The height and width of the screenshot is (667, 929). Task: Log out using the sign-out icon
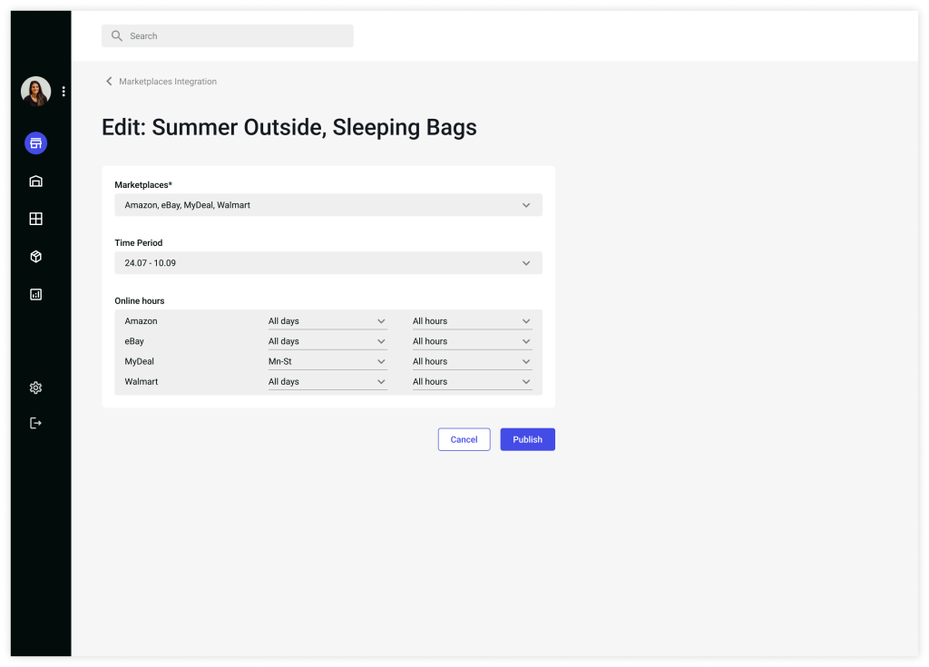[x=34, y=422]
